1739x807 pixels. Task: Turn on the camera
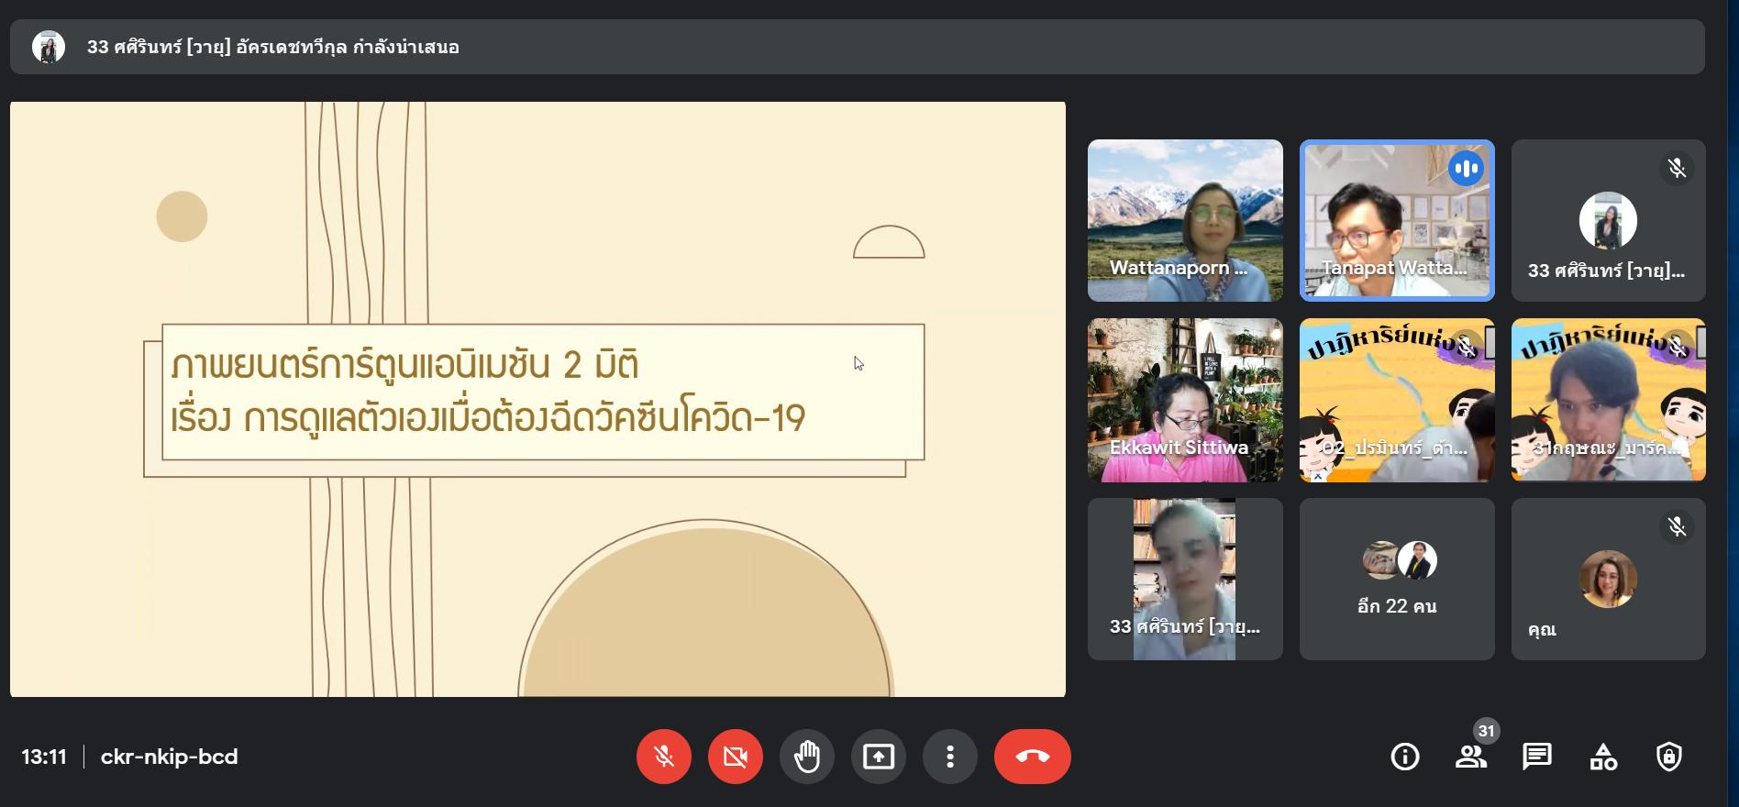pos(735,757)
